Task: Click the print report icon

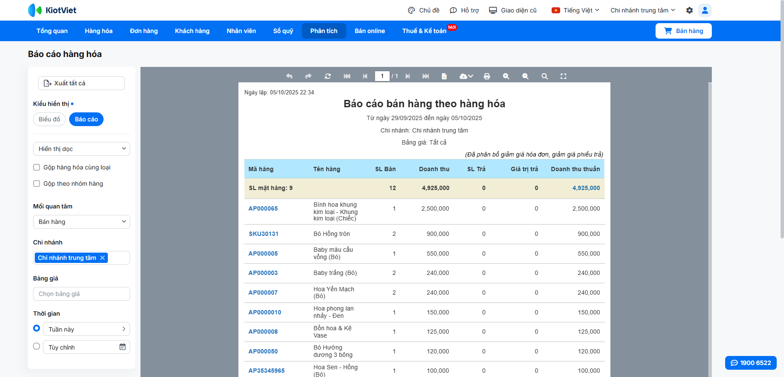Action: coord(487,76)
